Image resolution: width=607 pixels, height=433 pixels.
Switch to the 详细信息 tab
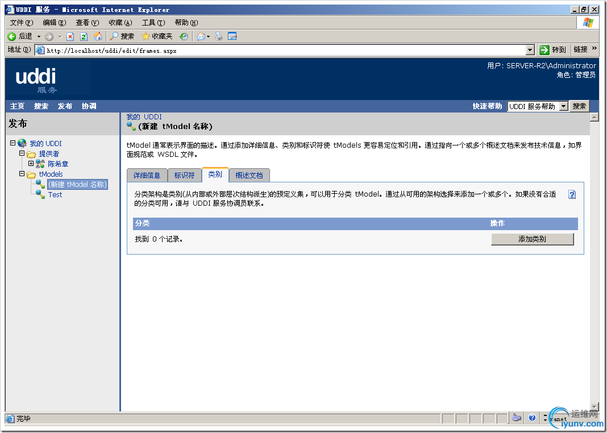(147, 175)
